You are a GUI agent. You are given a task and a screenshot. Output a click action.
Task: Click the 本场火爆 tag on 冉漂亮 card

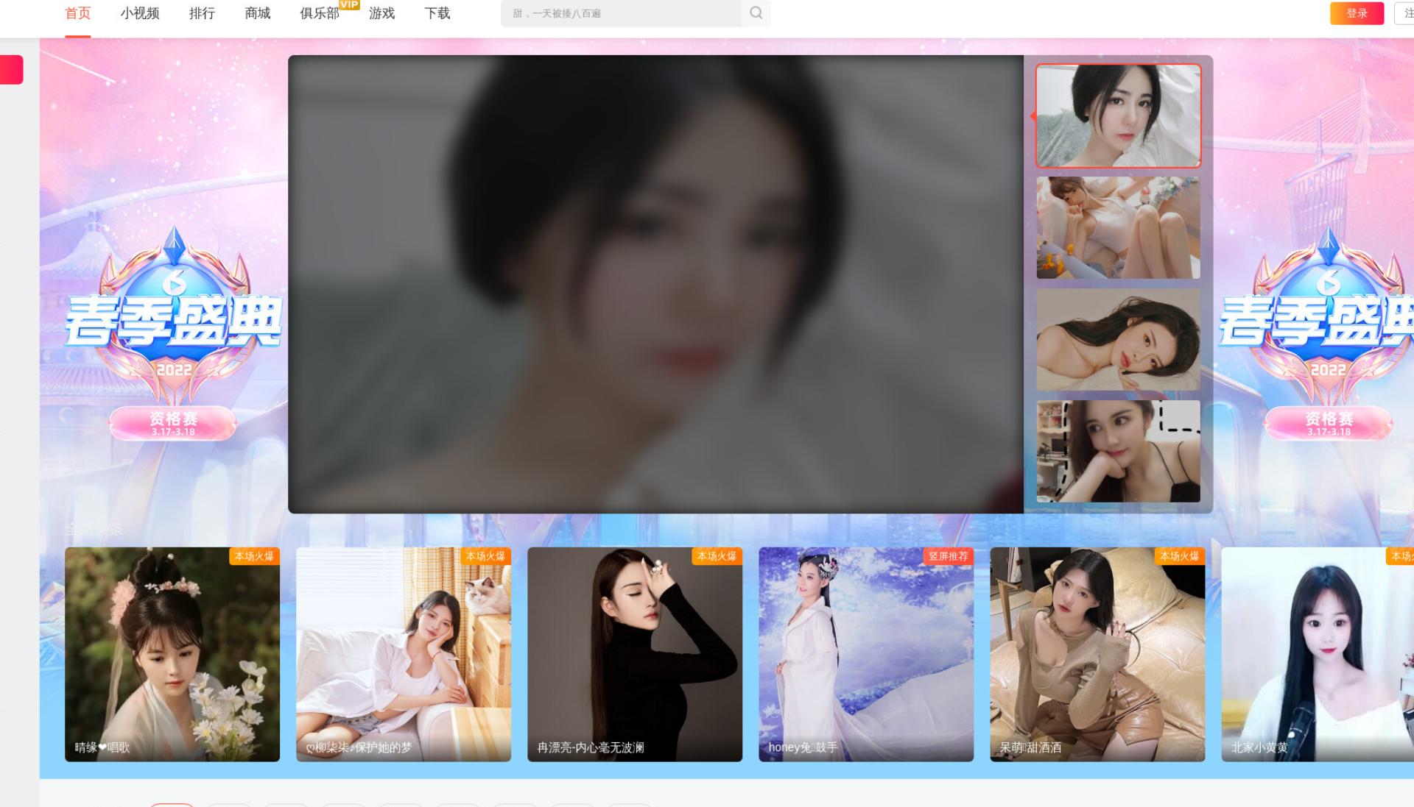pos(717,556)
